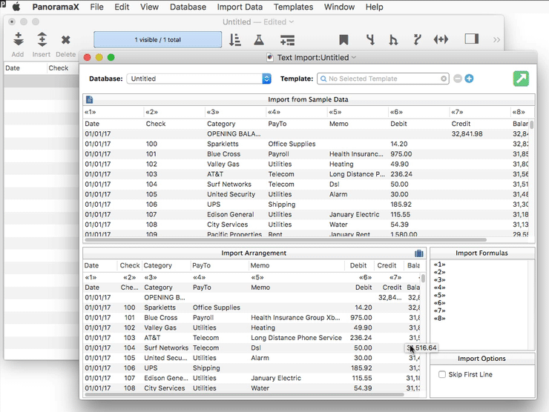Click the green import arrow button

click(521, 79)
